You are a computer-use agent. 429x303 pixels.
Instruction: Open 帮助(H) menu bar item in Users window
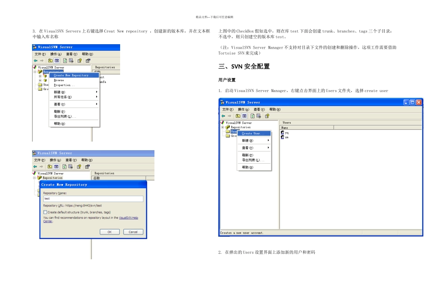pos(275,110)
